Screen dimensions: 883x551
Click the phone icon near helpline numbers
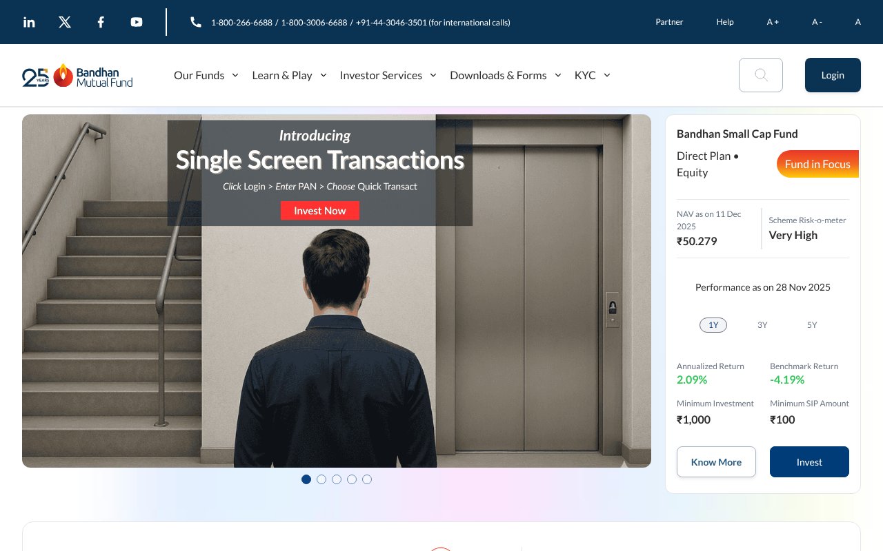pyautogui.click(x=196, y=22)
